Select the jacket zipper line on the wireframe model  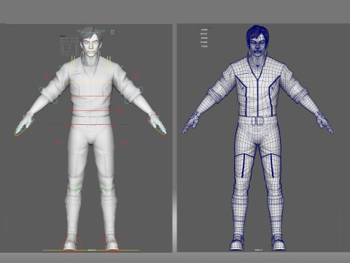pos(257,97)
